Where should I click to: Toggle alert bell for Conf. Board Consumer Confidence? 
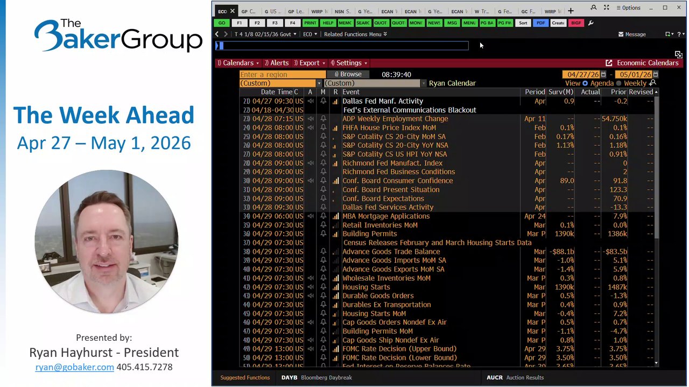323,181
